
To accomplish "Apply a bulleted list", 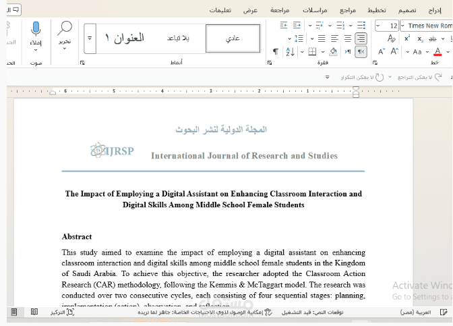I will click(x=361, y=26).
